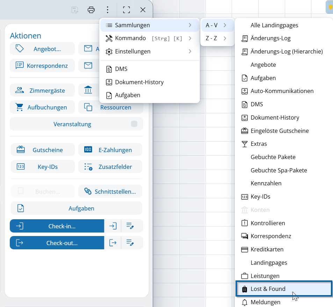Click the printer icon in top toolbar
This screenshot has height=307, width=333.
point(91,10)
